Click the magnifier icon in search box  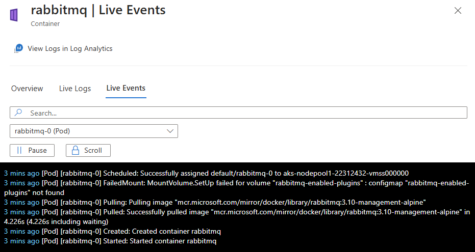click(x=18, y=113)
